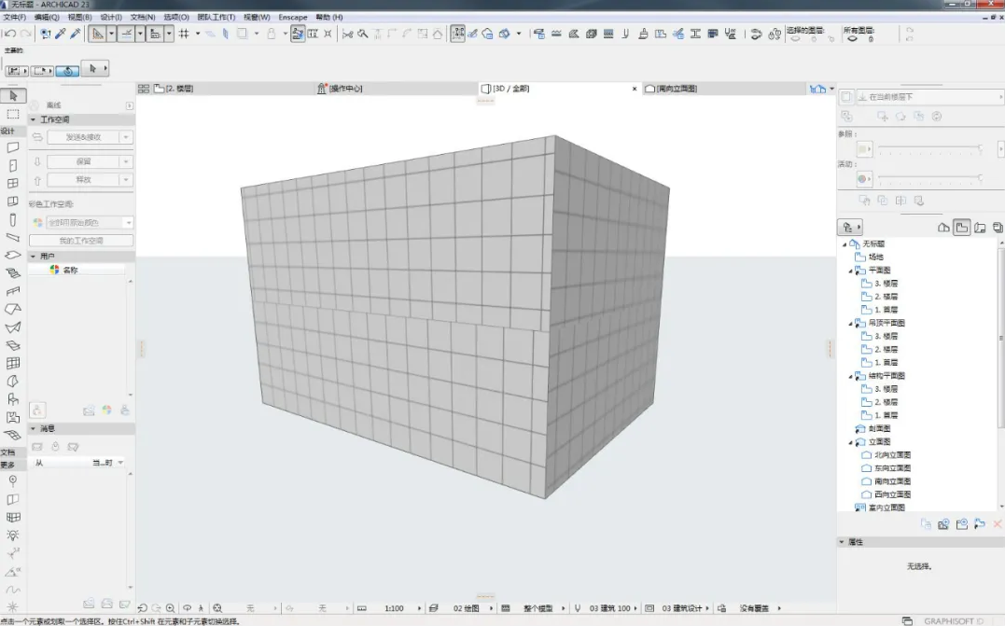
Task: Select the Marquee tool
Action: tap(13, 114)
